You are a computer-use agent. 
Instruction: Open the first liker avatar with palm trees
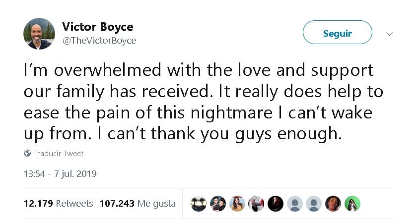tap(199, 203)
